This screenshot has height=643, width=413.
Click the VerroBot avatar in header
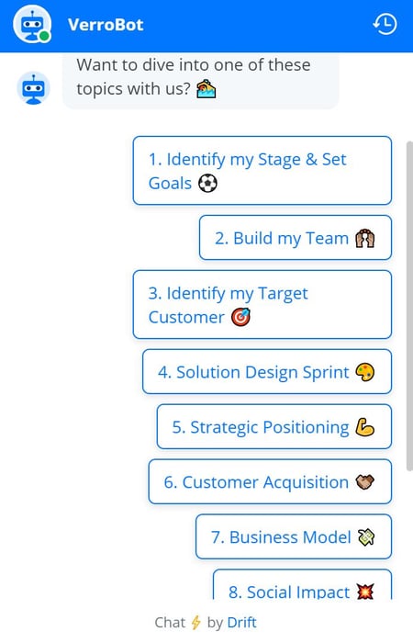pos(32,24)
